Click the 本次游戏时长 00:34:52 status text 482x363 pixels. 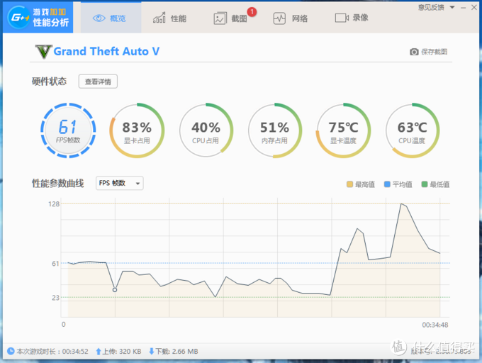coord(52,352)
